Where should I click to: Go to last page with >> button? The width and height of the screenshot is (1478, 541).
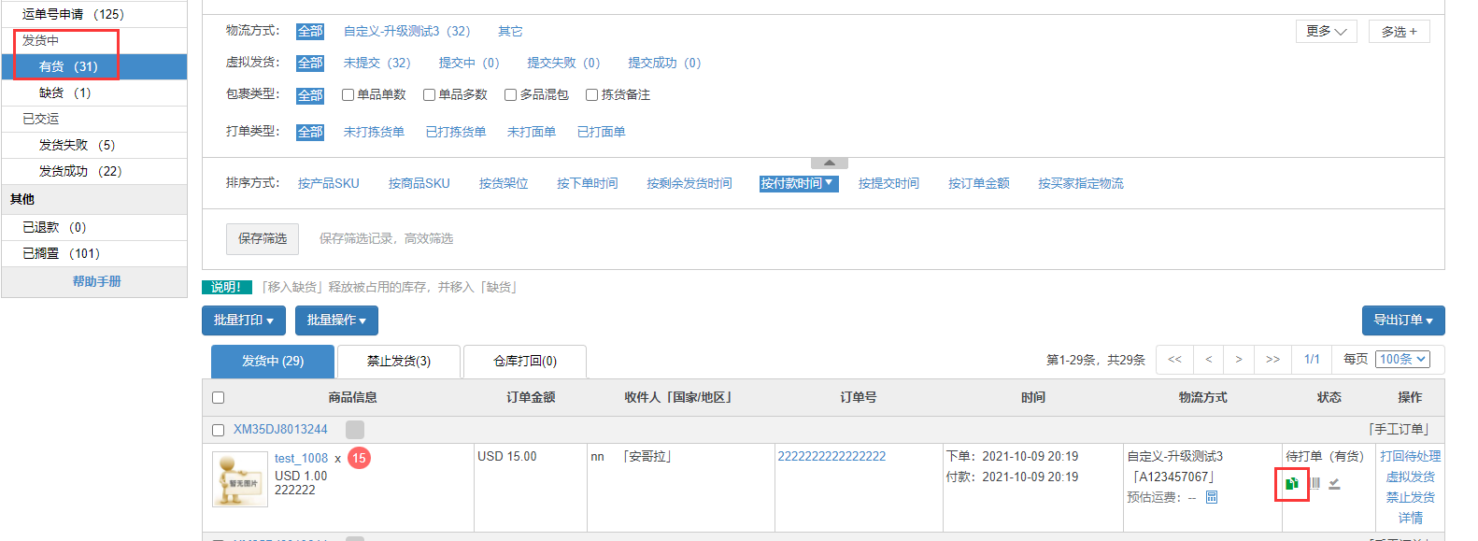tap(1272, 359)
